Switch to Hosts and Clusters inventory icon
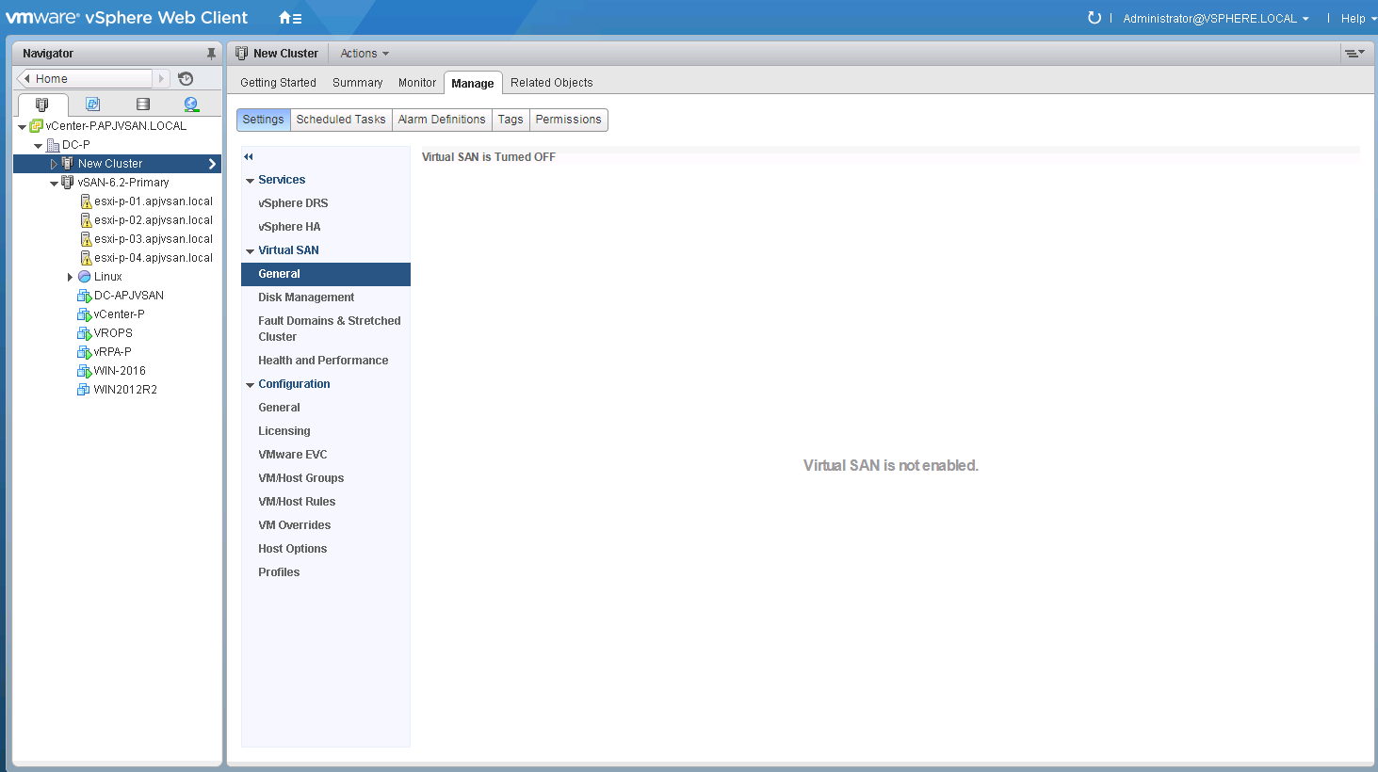Screen dimensions: 1378x772 click(x=42, y=105)
